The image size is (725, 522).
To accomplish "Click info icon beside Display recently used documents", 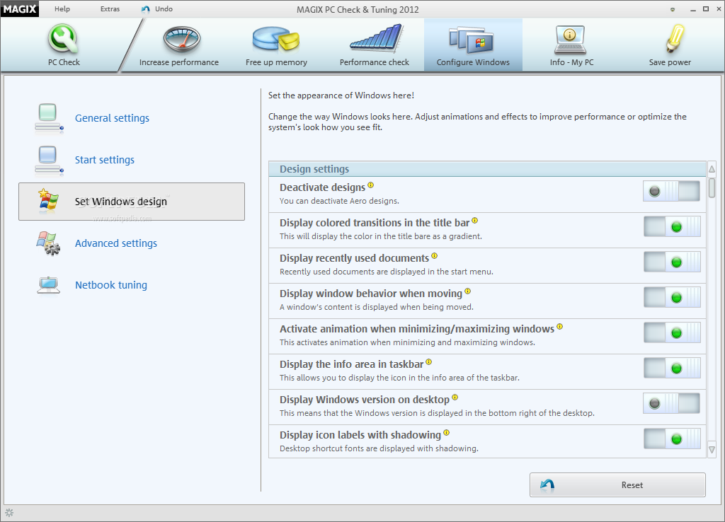I will [x=434, y=256].
